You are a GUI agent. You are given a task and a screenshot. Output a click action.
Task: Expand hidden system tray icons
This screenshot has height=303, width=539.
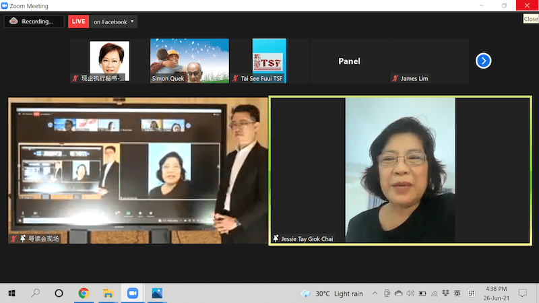coord(375,294)
